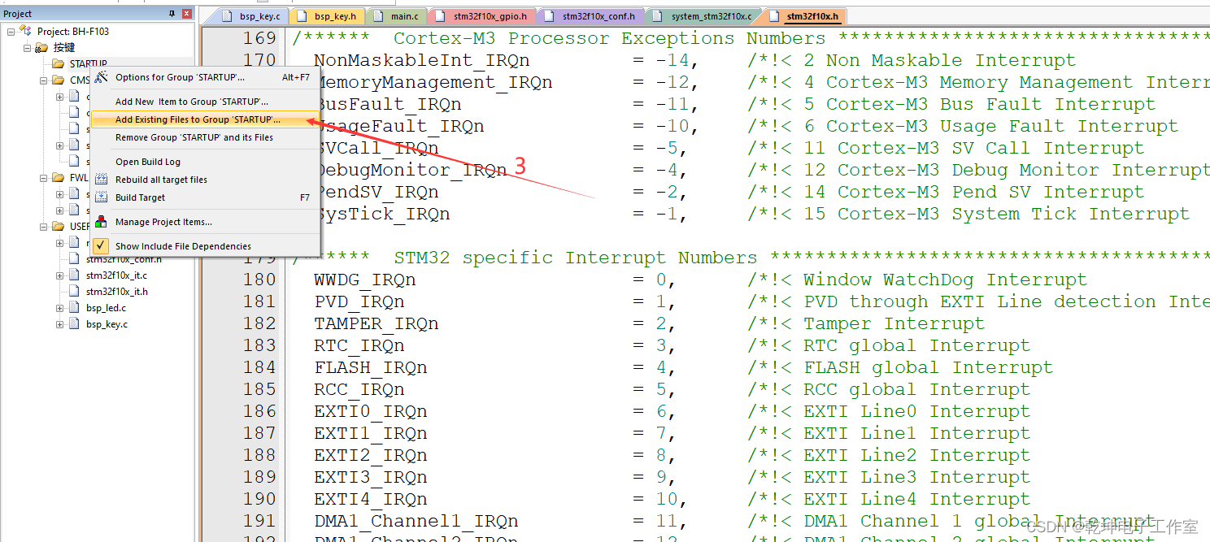Click the FWLIB folder icon in tree

(58, 178)
